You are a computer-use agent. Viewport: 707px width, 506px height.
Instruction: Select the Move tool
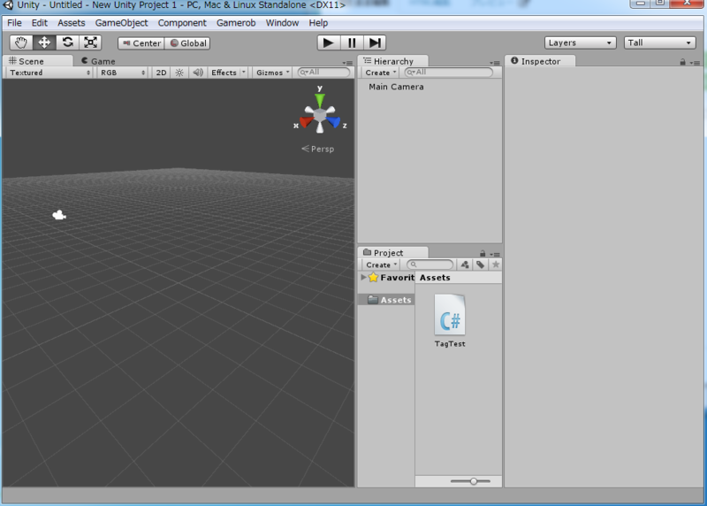44,42
